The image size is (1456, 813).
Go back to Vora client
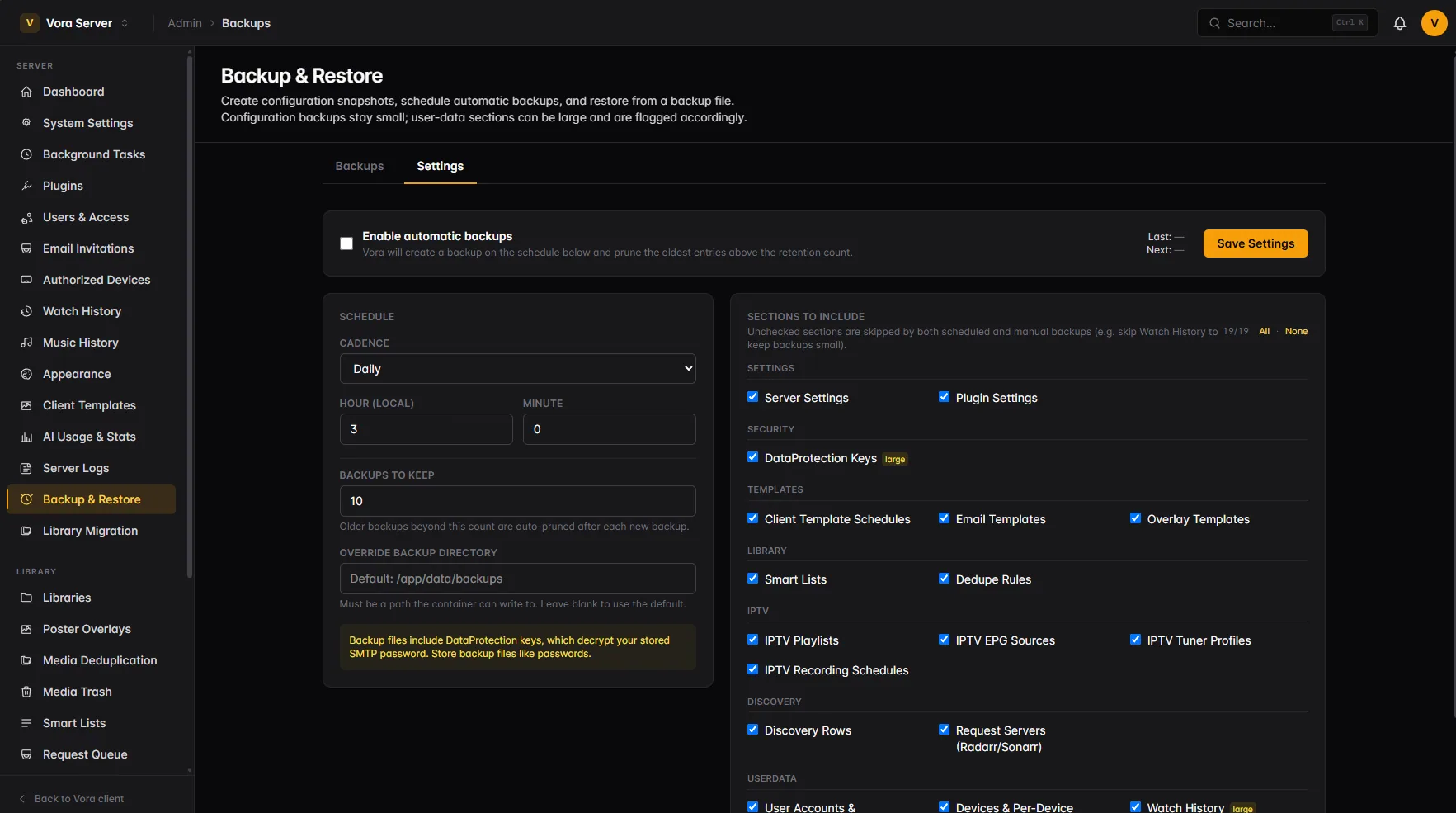point(72,799)
